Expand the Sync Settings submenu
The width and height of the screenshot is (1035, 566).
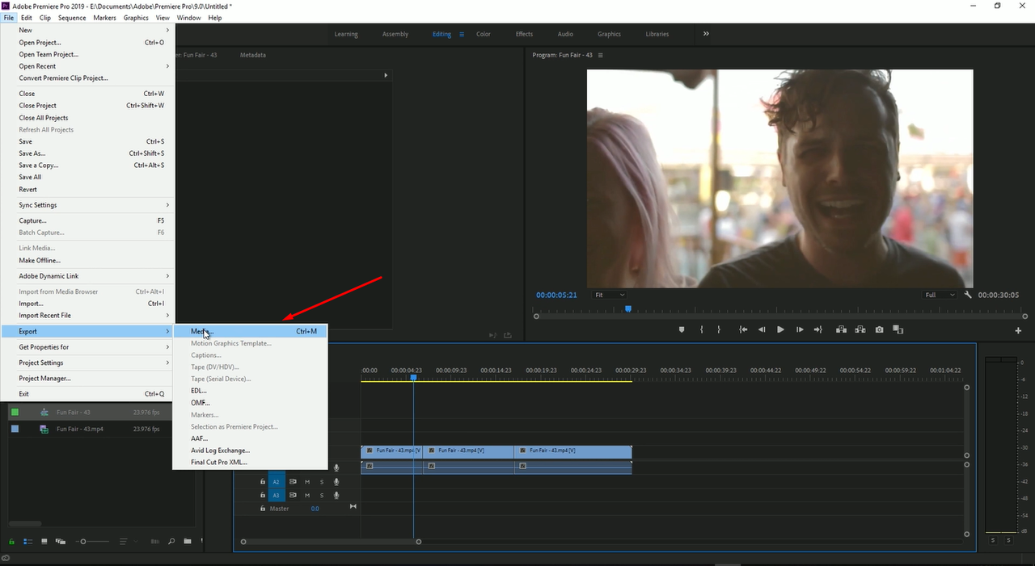[x=87, y=205]
